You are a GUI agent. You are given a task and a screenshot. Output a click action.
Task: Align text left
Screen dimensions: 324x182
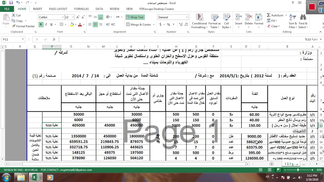[90, 25]
